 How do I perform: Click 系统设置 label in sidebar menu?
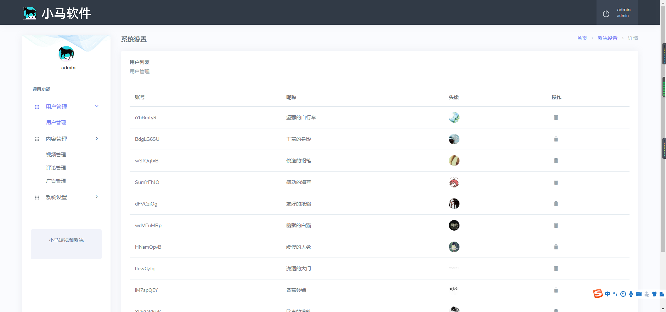click(56, 197)
